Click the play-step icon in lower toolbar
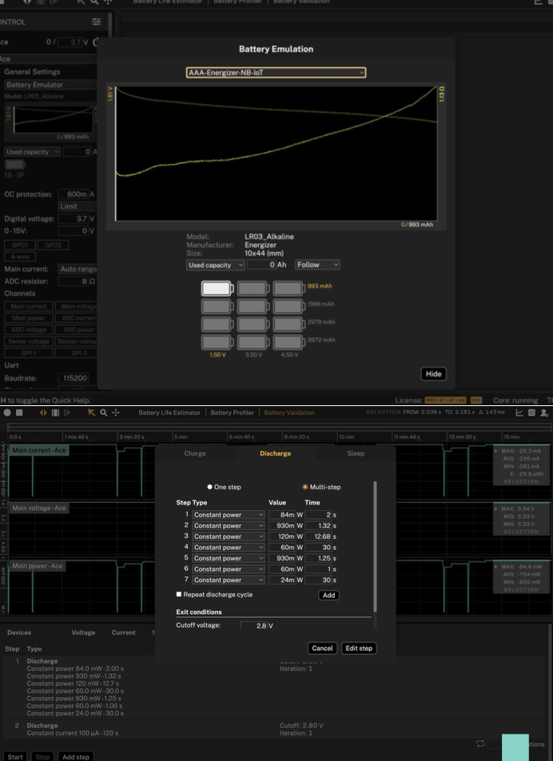The width and height of the screenshot is (553, 761). click(x=67, y=412)
